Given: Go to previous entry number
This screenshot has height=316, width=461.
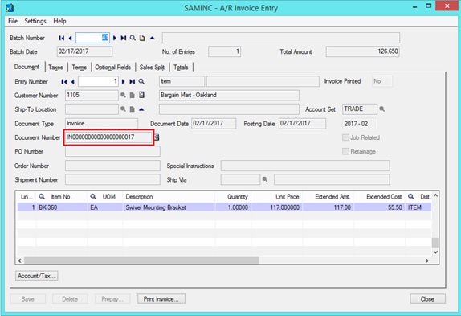Looking at the screenshot, I should point(72,81).
